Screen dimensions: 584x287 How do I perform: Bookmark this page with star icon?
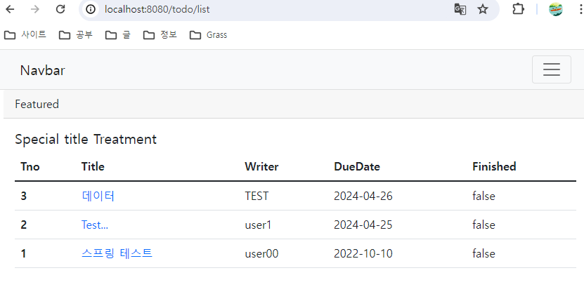click(x=483, y=9)
